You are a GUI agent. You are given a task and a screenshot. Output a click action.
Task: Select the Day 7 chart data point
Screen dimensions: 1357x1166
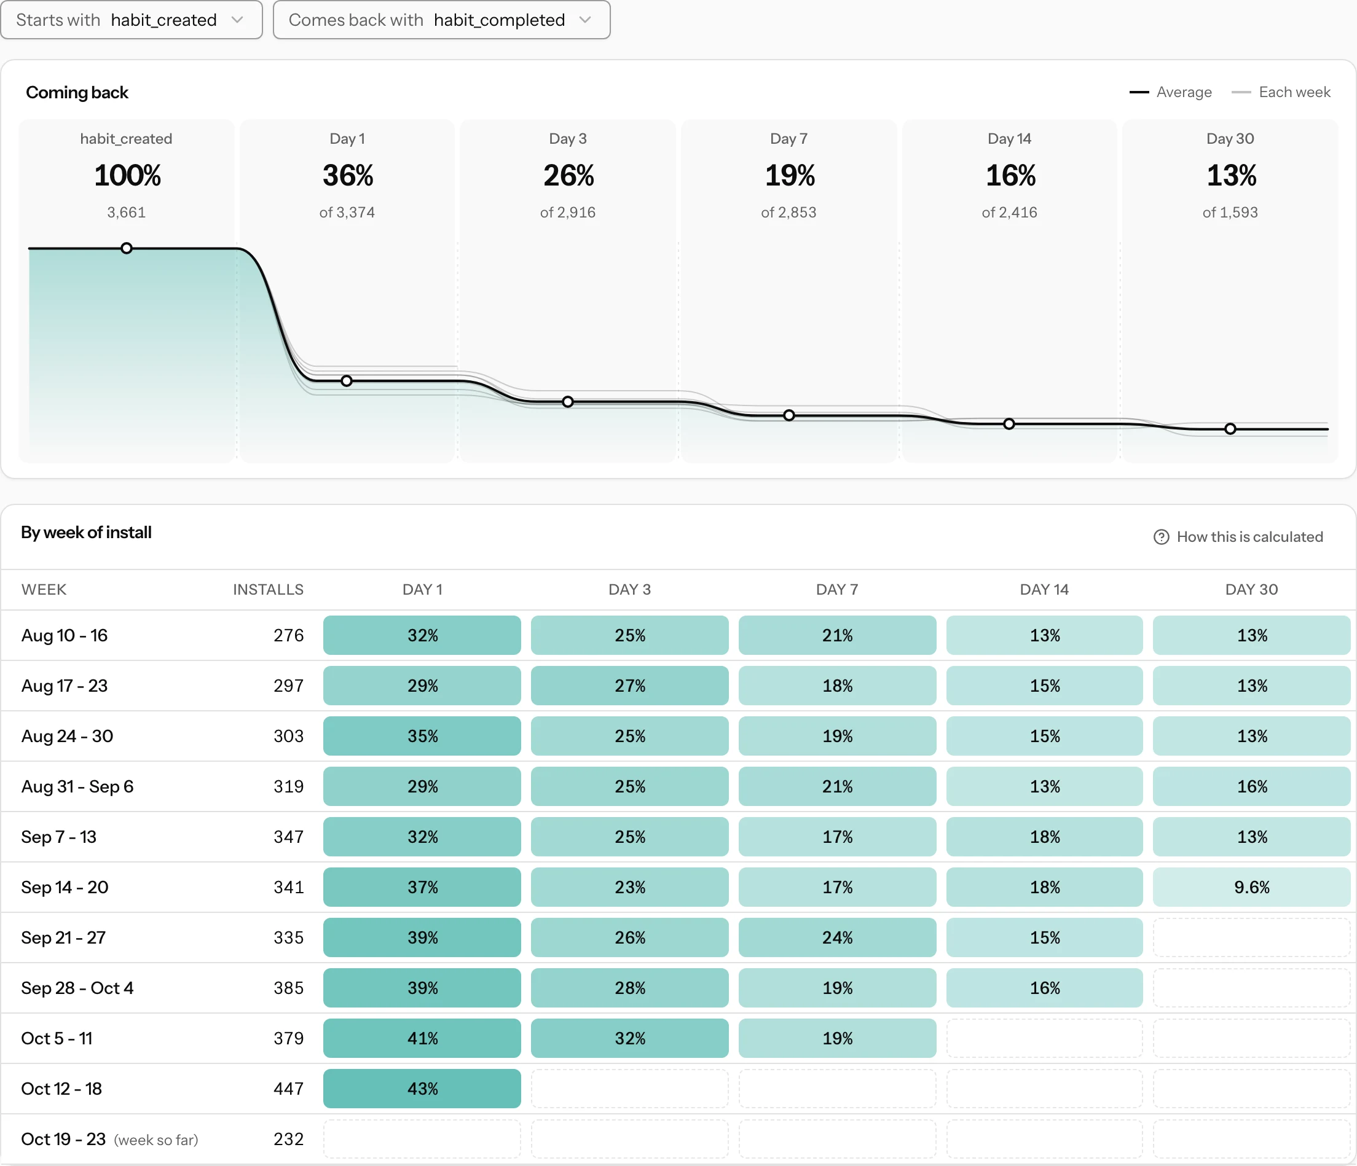[789, 416]
